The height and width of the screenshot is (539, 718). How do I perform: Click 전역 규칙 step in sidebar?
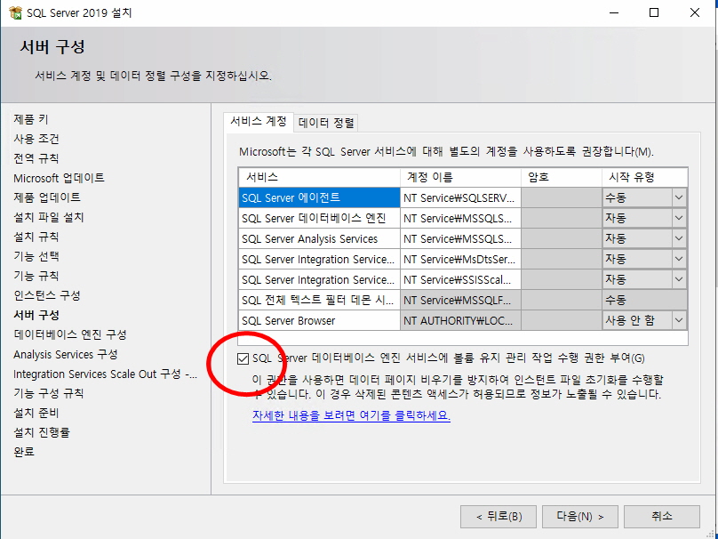point(36,158)
